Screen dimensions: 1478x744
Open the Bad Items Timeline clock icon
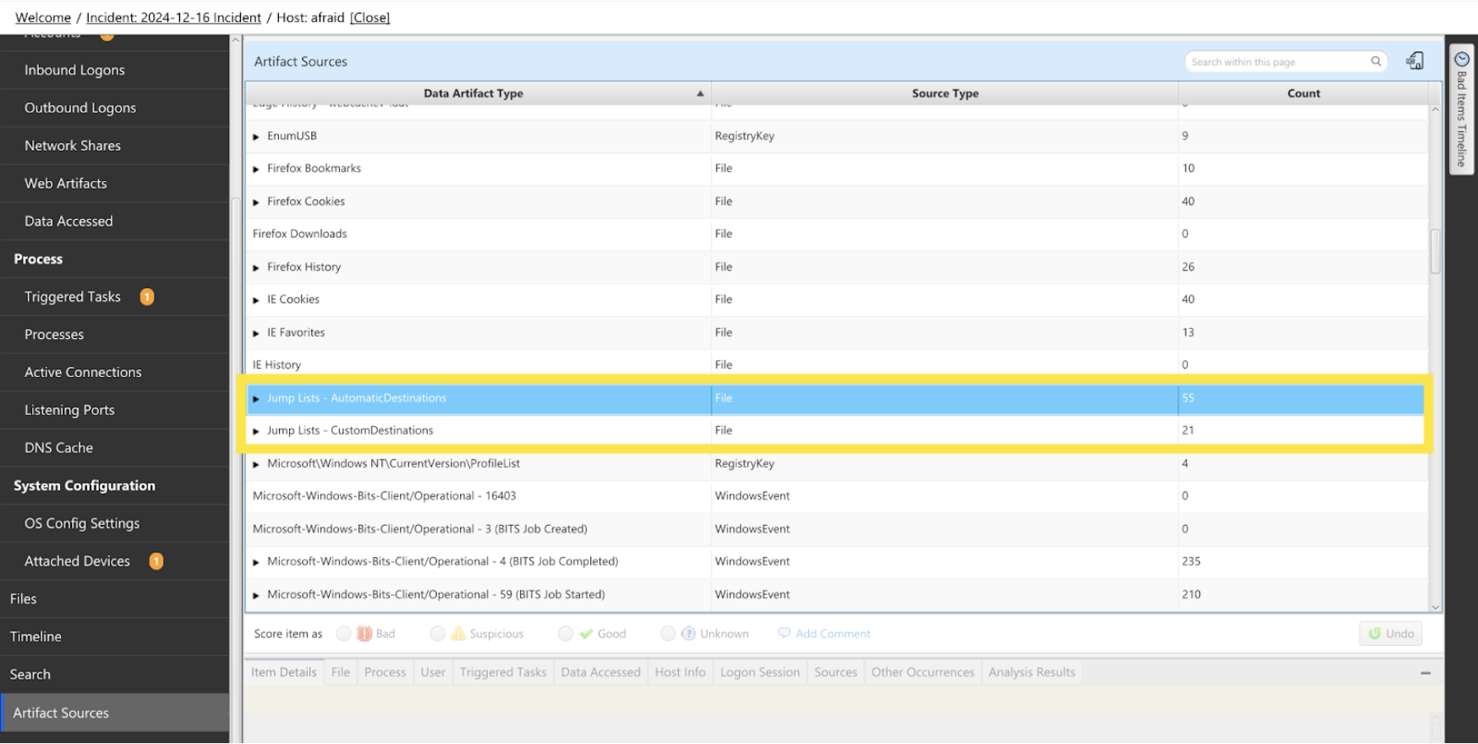coord(1461,59)
